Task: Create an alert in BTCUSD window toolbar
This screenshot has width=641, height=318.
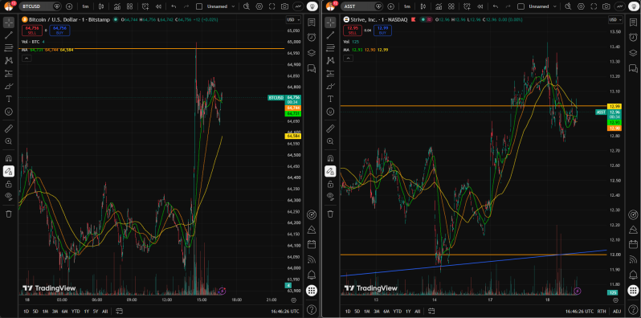Action: click(146, 6)
